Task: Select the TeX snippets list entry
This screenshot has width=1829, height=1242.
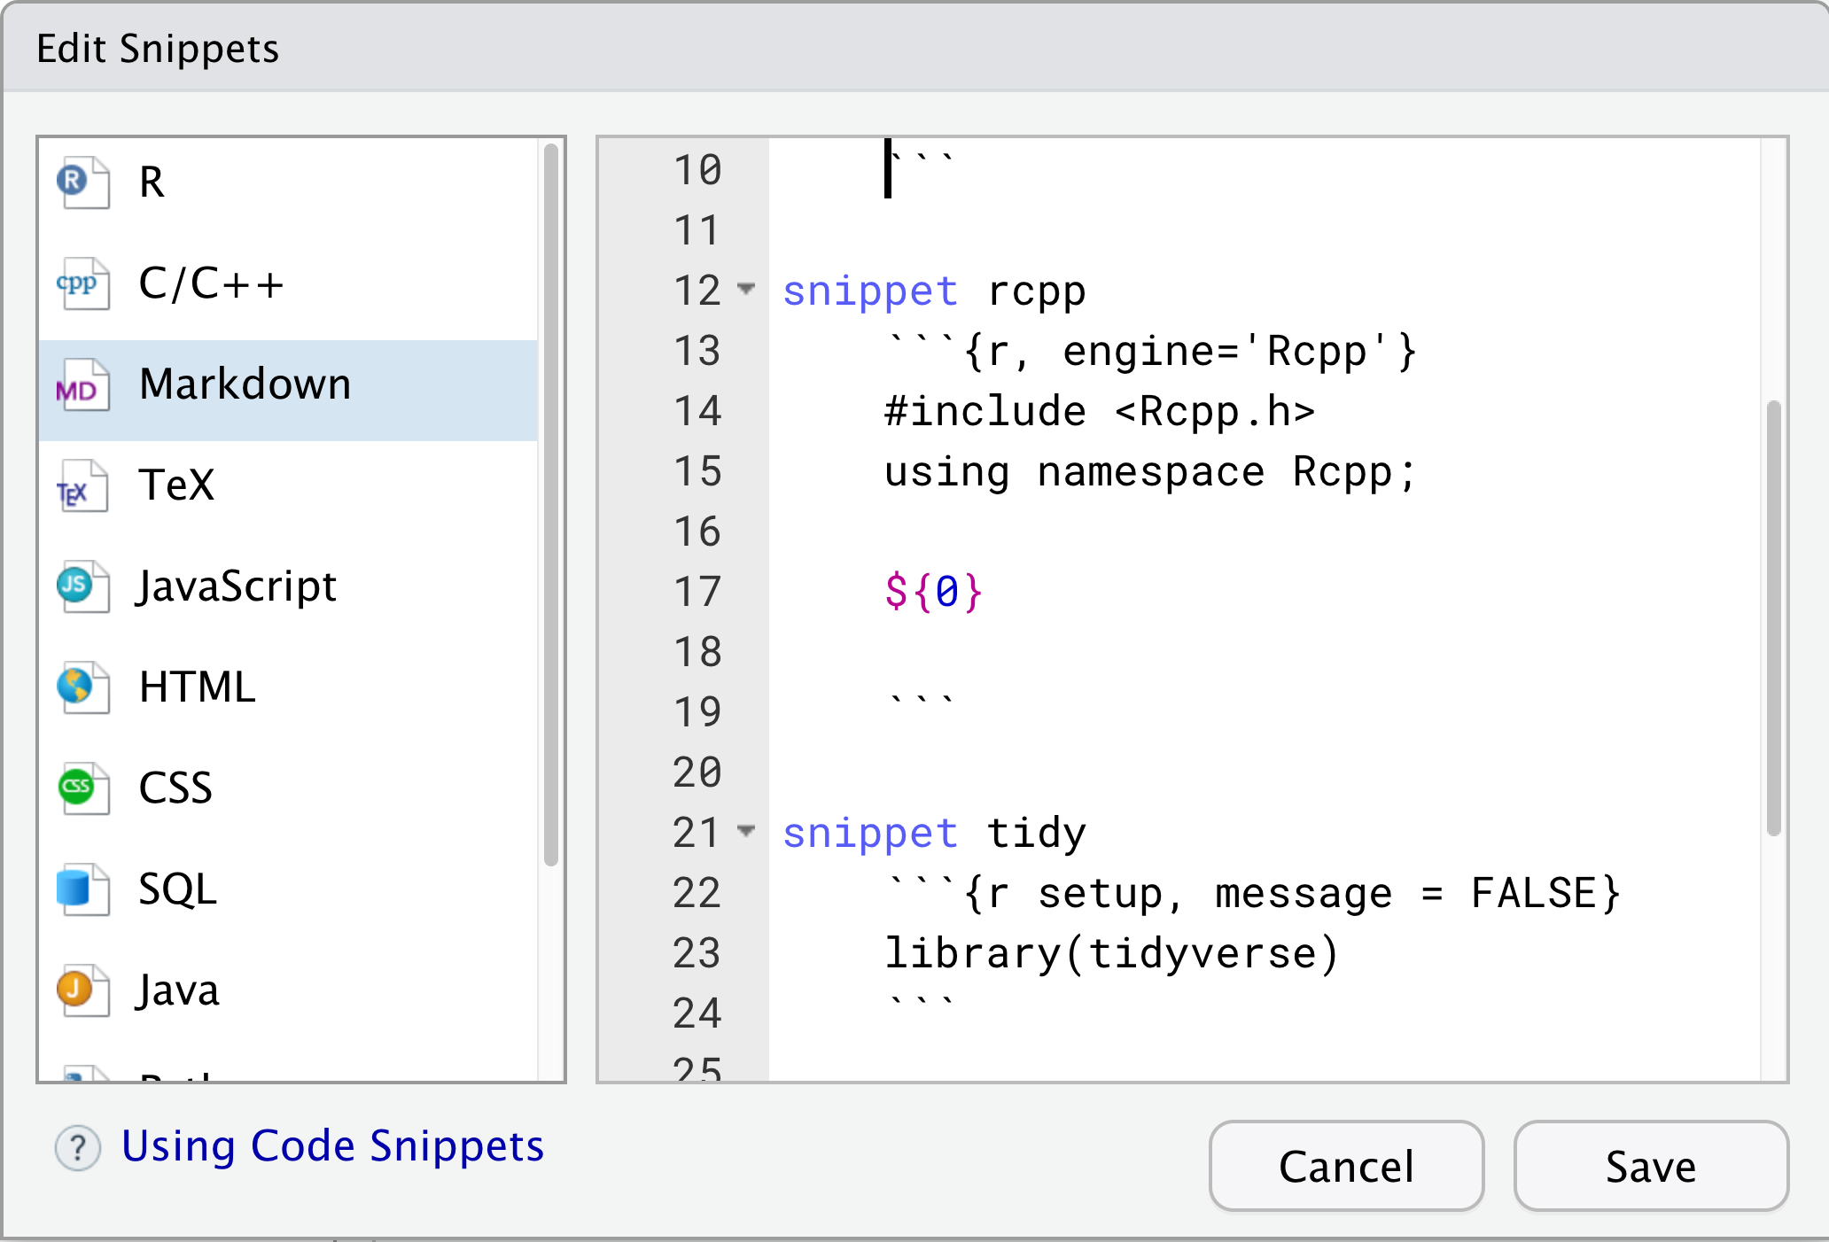Action: click(288, 485)
